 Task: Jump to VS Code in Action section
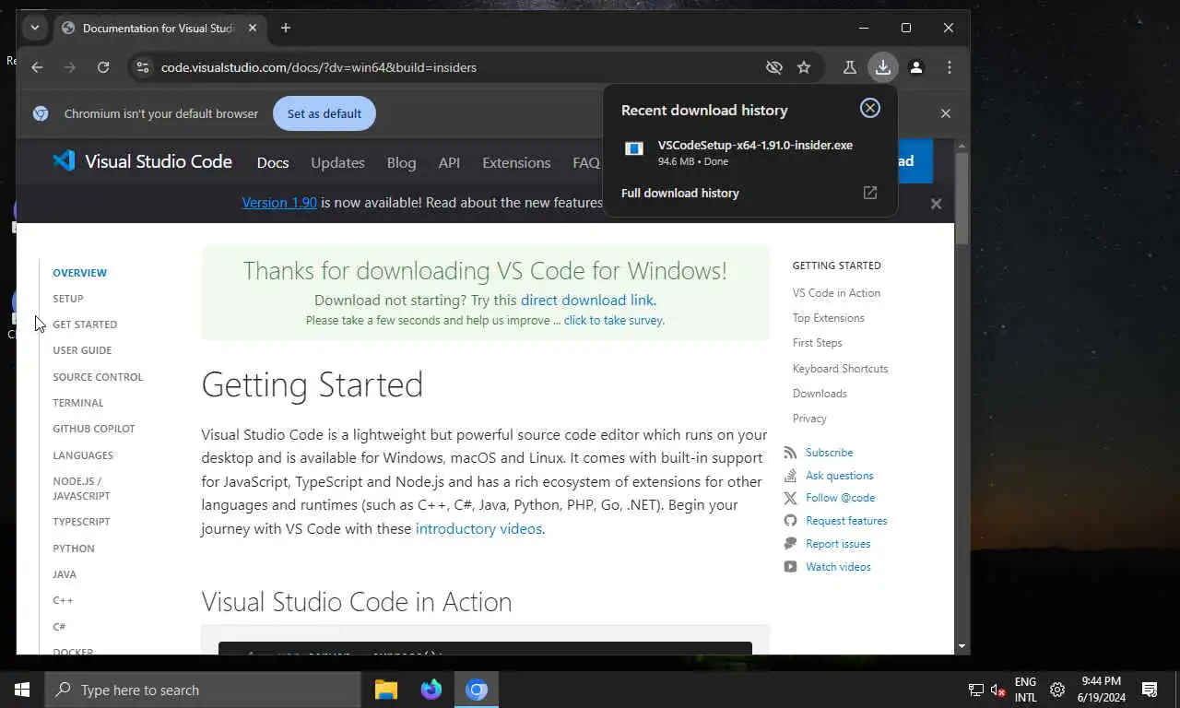click(836, 293)
